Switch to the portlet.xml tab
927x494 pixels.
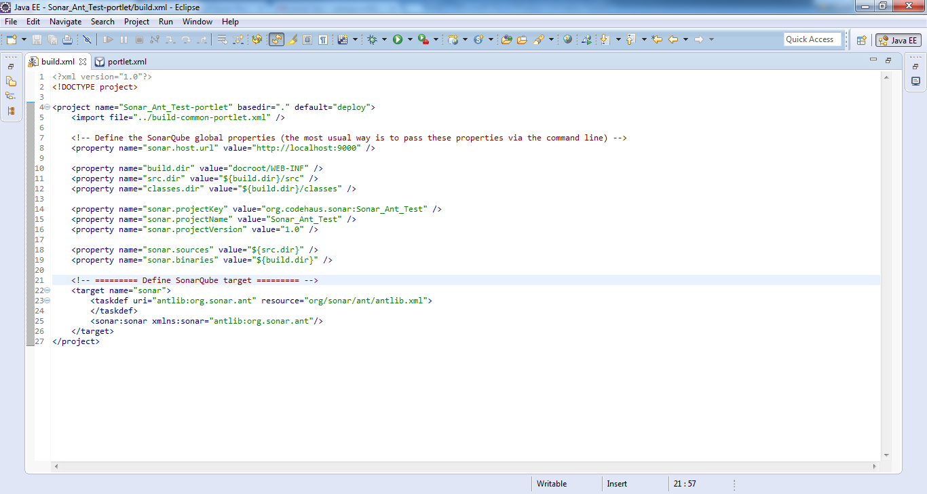click(x=126, y=61)
